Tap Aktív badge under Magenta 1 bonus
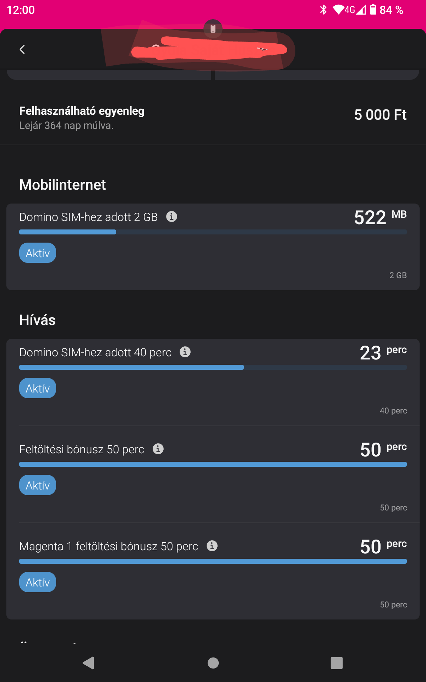The width and height of the screenshot is (426, 682). pyautogui.click(x=38, y=582)
